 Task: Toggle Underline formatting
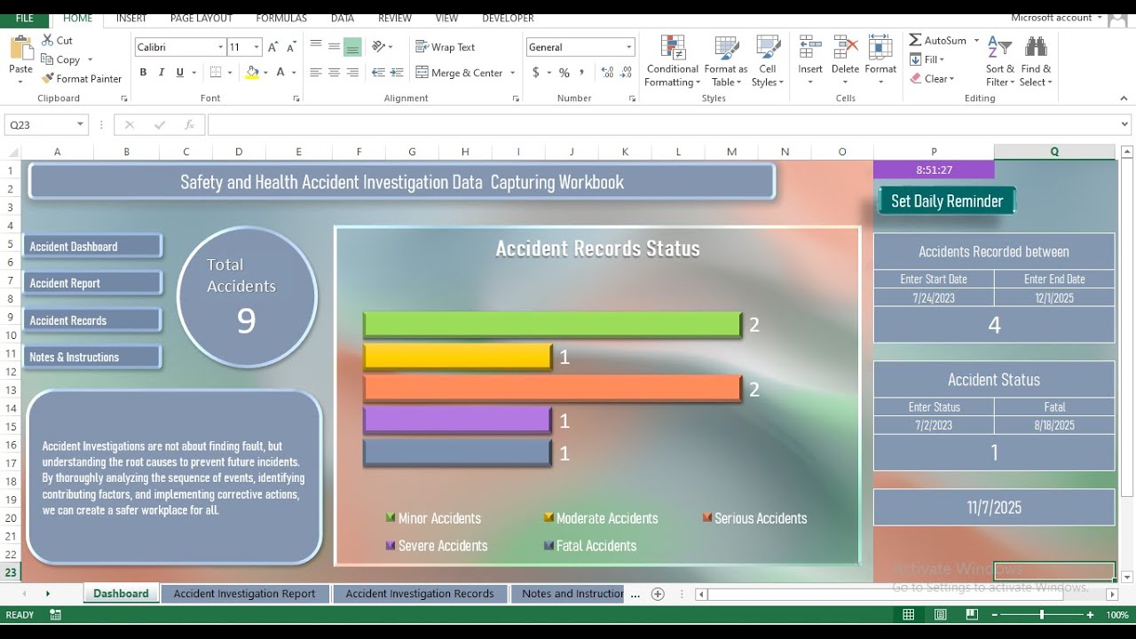tap(180, 73)
